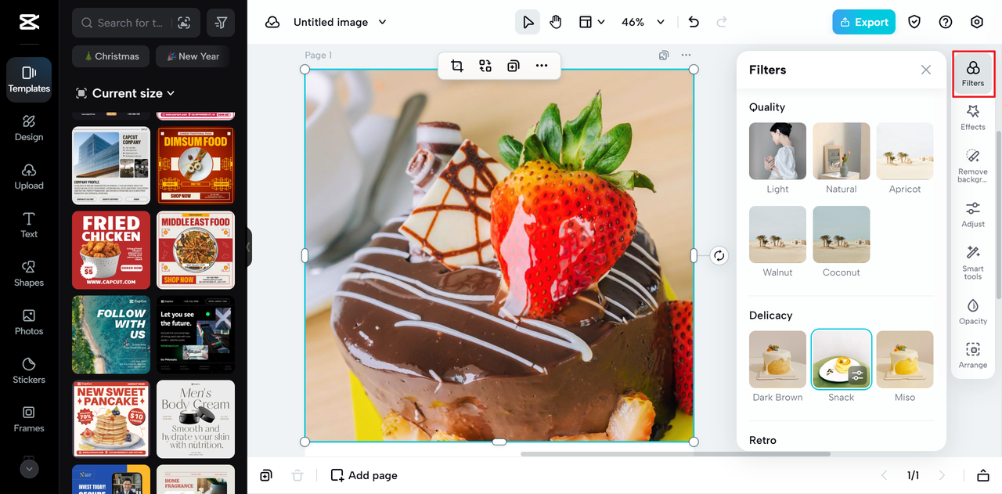Click the CapCut logo icon
This screenshot has width=1002, height=494.
29,22
